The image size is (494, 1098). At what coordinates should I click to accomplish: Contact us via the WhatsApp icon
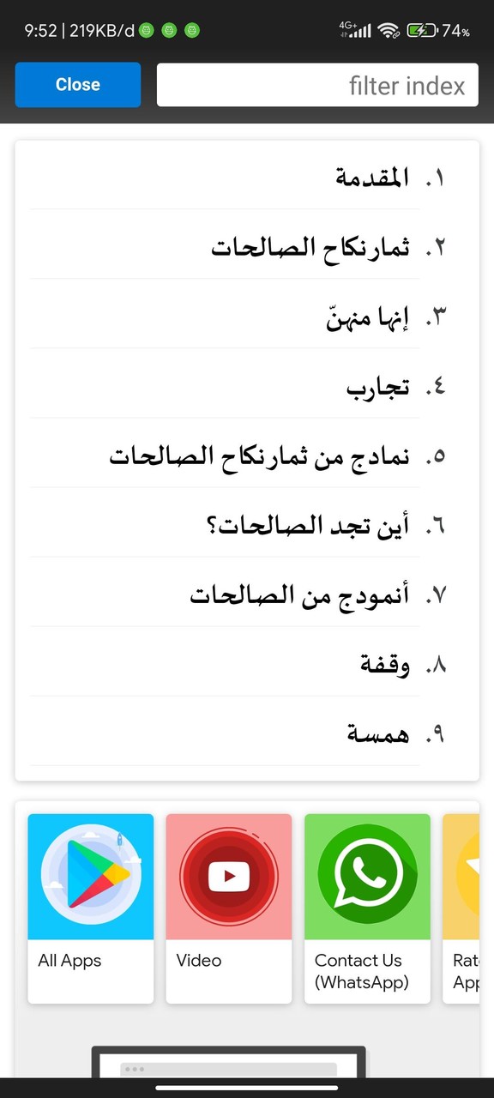point(367,873)
